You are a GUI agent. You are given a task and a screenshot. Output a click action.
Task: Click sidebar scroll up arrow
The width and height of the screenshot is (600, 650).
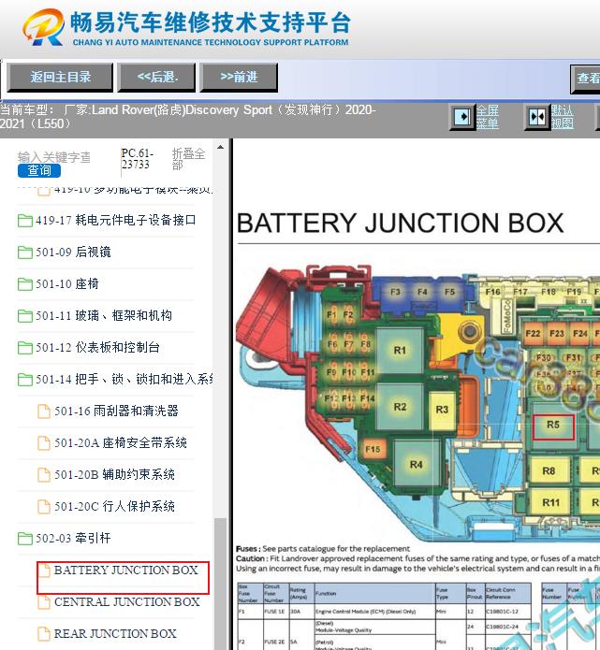coord(220,147)
